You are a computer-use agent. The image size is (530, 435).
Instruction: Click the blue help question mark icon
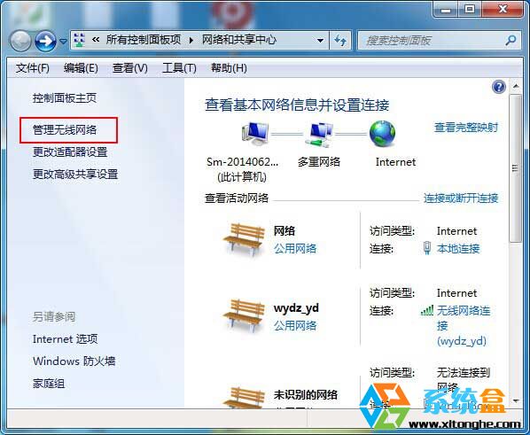click(x=499, y=87)
